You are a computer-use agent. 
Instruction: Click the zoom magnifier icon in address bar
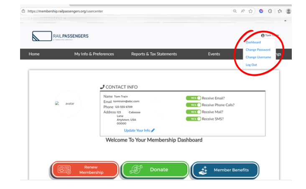click(x=235, y=11)
